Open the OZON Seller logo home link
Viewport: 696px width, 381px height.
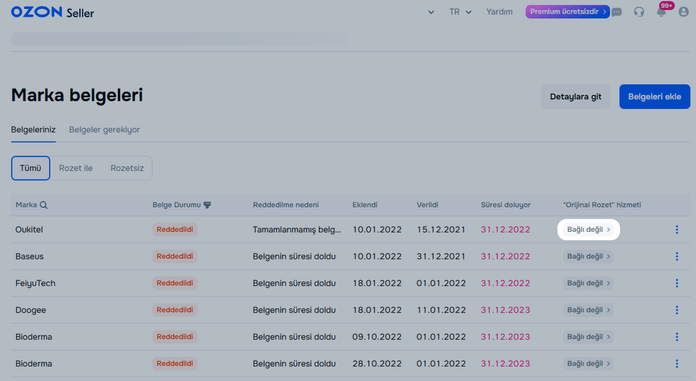click(53, 12)
